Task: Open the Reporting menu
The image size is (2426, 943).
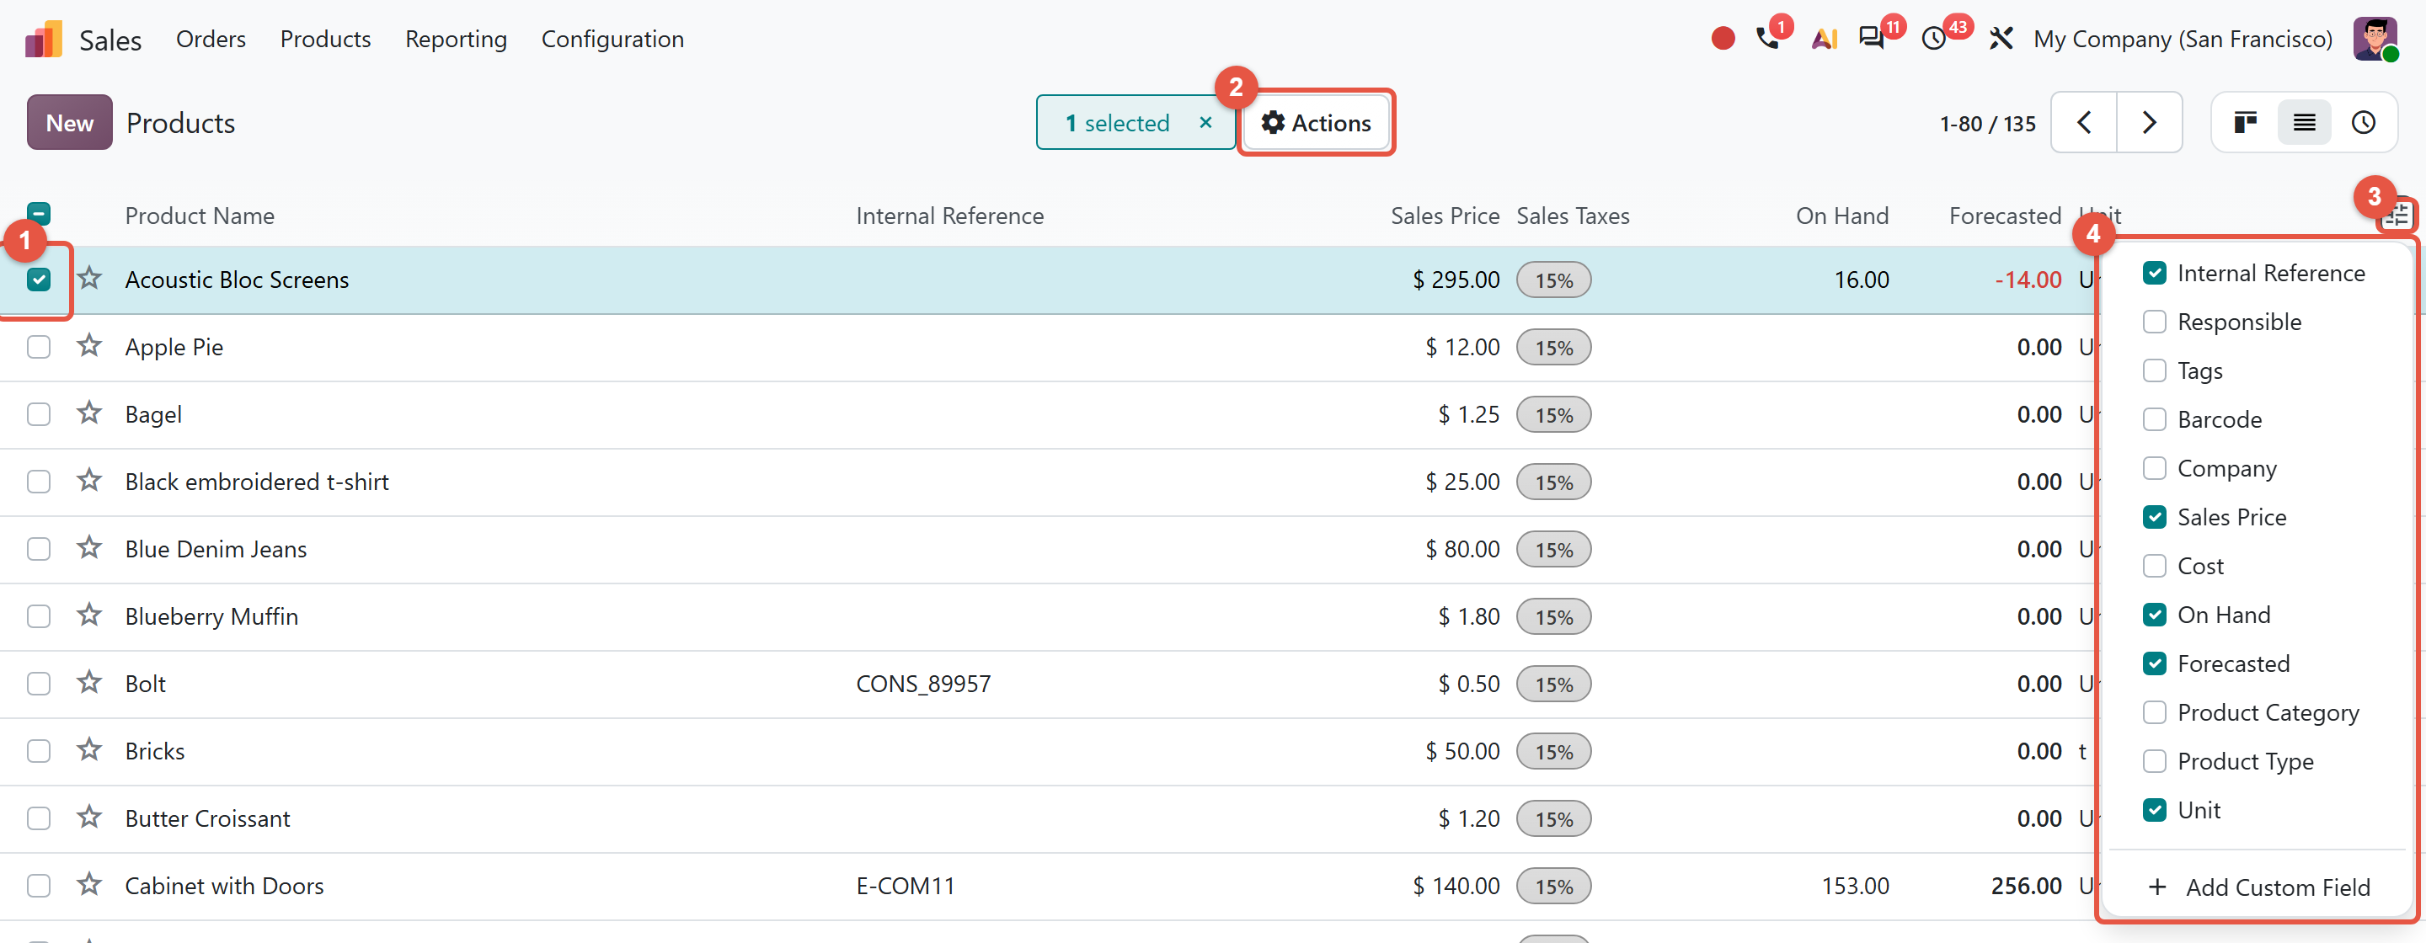Action: click(x=456, y=39)
